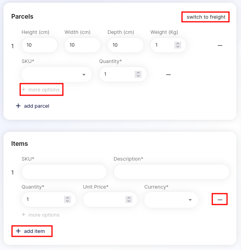This screenshot has height=250, width=241.
Task: Focus the Items SKU text field
Action: (64, 172)
